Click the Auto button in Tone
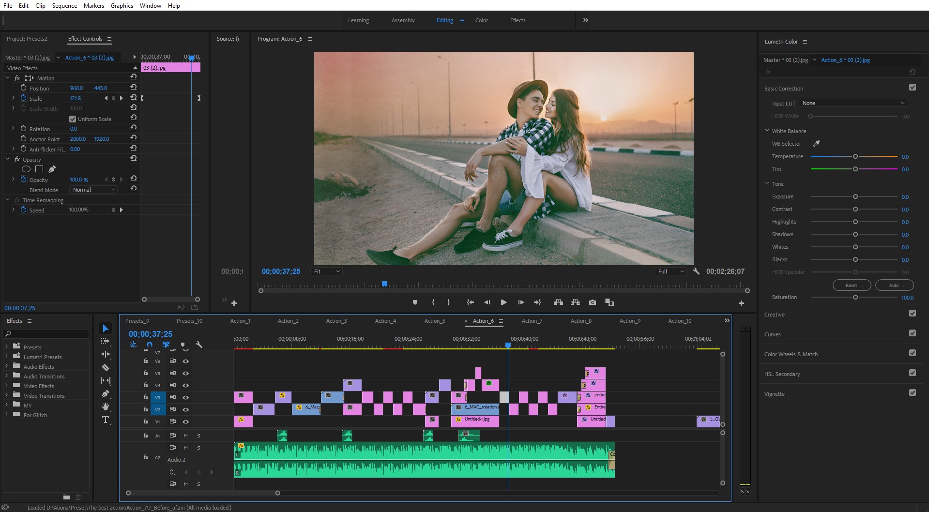 tap(894, 285)
